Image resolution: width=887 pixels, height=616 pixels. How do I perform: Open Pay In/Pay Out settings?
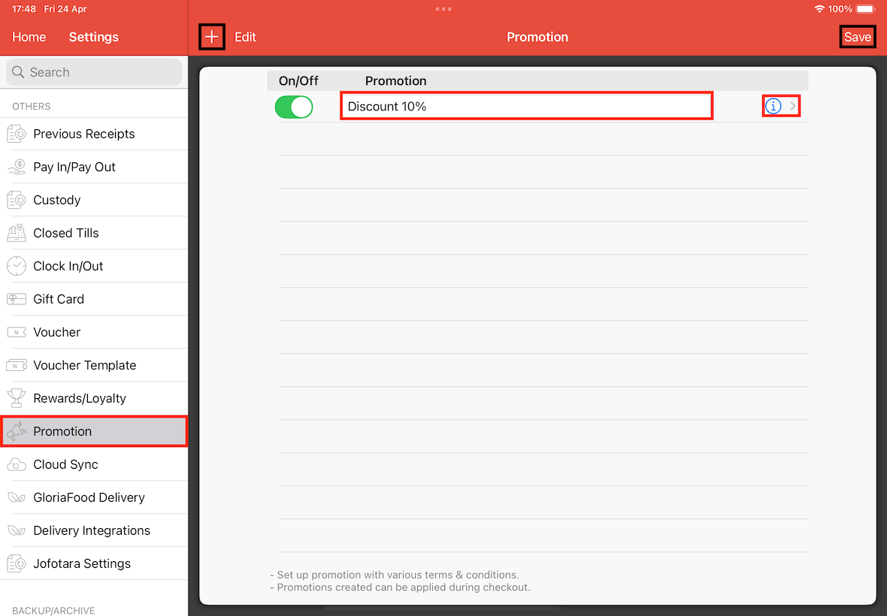coord(94,167)
